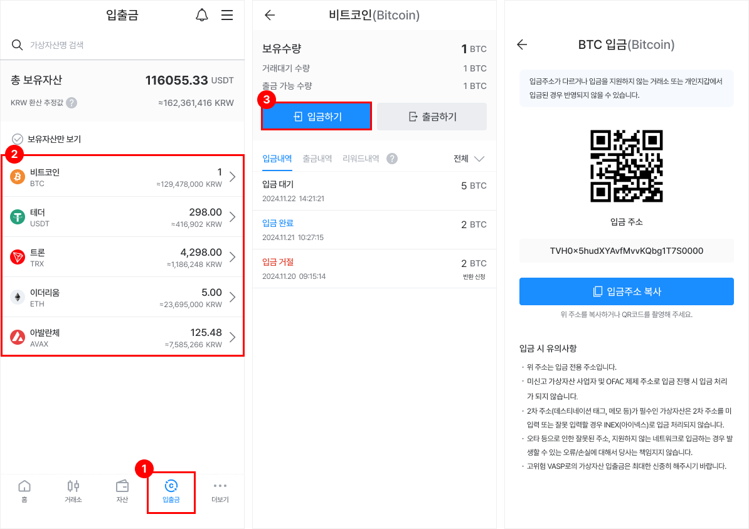Go to the 홈 tab

pyautogui.click(x=24, y=491)
